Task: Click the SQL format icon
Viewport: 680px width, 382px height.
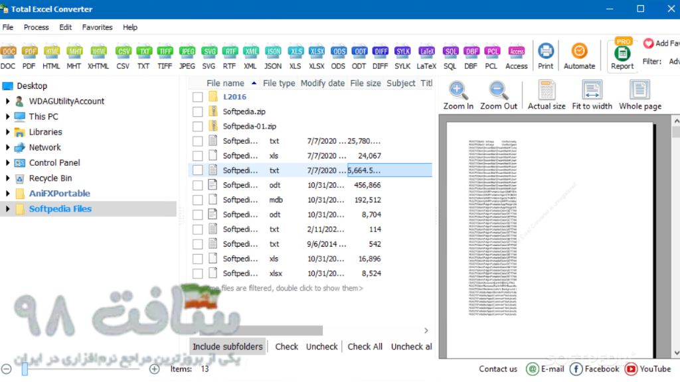Action: click(450, 57)
